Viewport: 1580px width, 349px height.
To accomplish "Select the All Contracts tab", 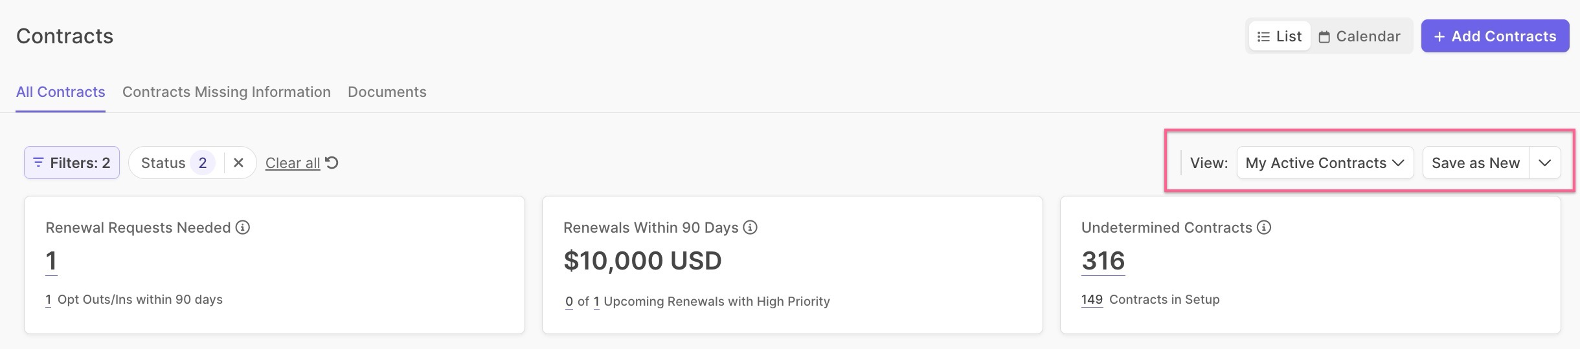I will [60, 92].
